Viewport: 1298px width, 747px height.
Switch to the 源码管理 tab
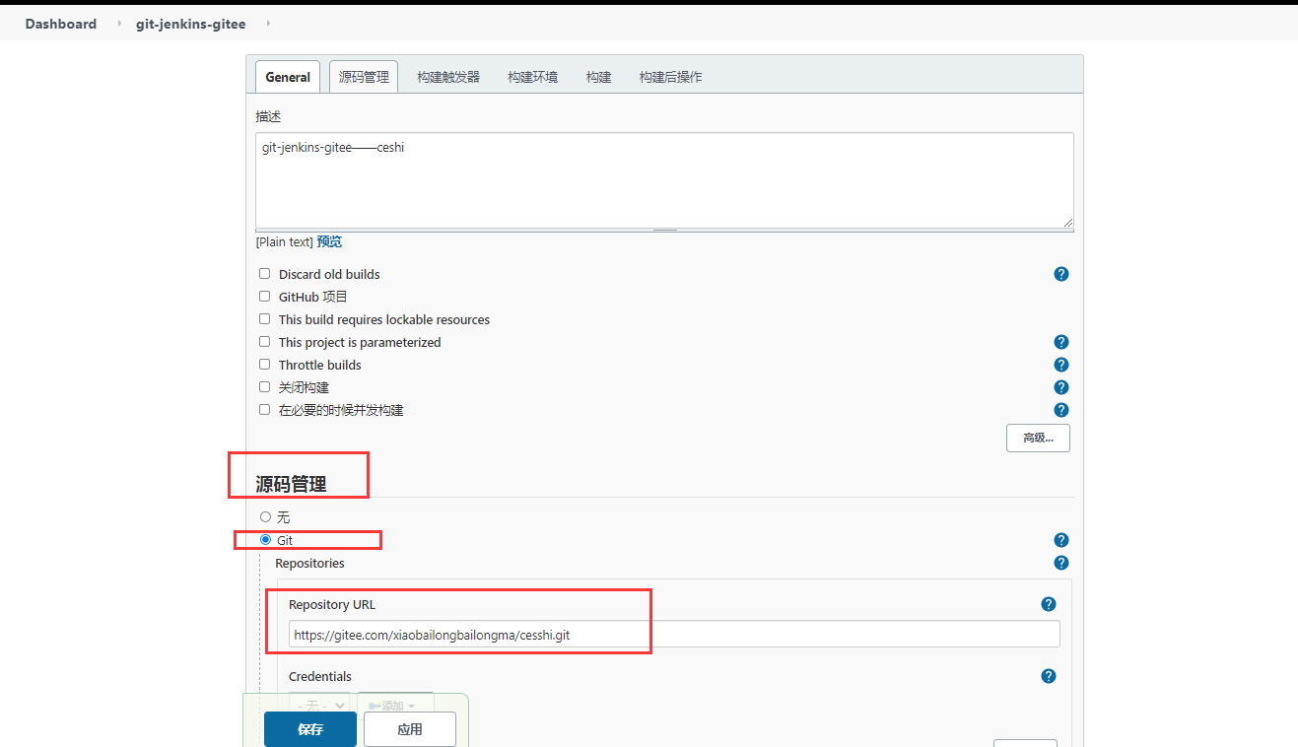364,77
